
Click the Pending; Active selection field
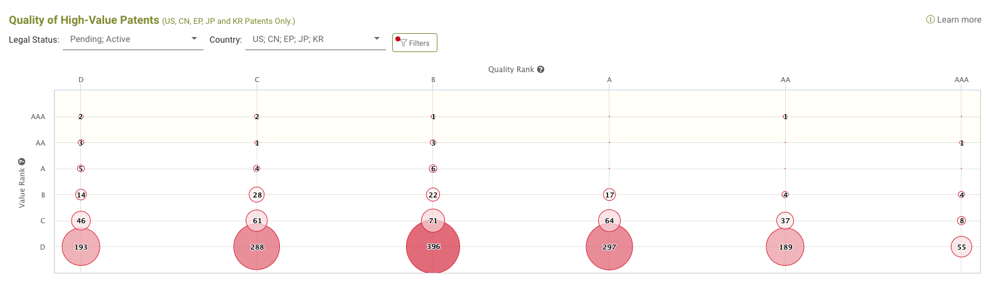coord(133,39)
